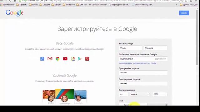Open the Буксы bookmark folder
The height and width of the screenshot is (112, 200).
click(33, 5)
